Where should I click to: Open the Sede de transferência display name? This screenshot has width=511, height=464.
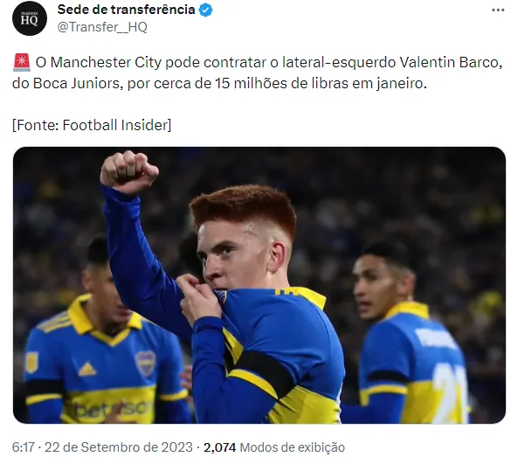(126, 10)
